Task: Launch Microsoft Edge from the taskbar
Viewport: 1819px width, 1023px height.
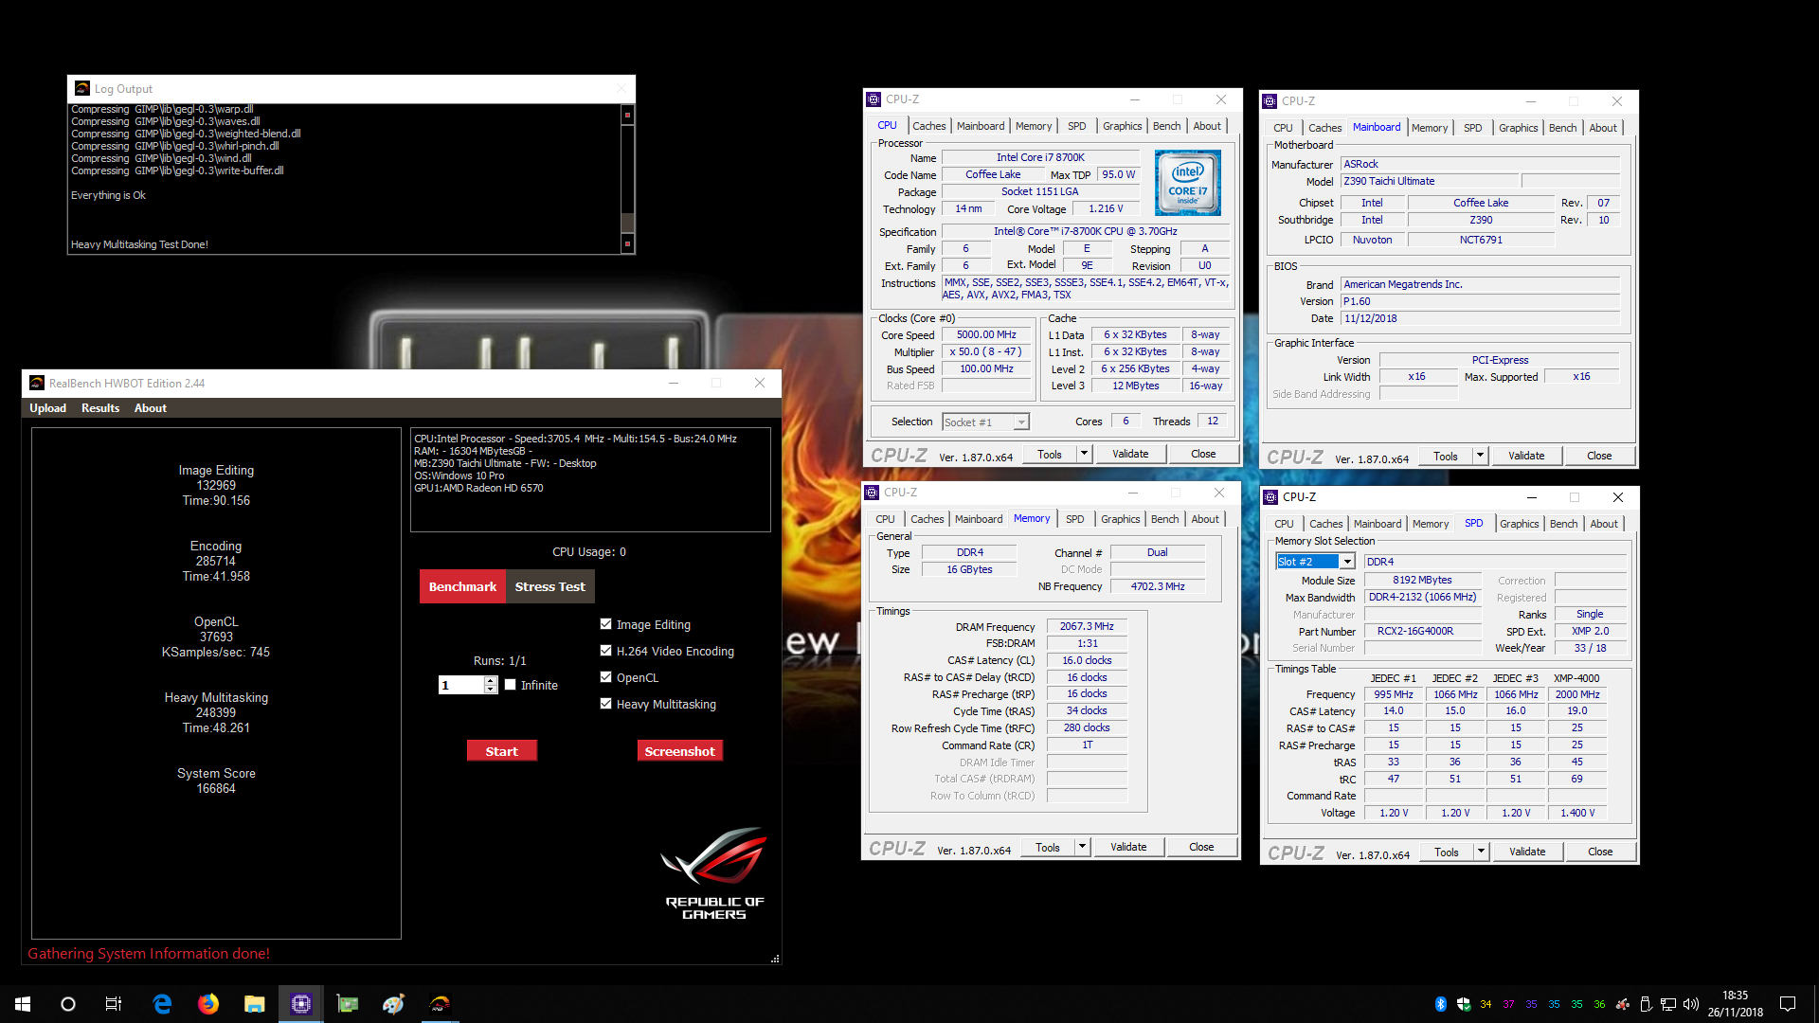Action: pos(162,1004)
